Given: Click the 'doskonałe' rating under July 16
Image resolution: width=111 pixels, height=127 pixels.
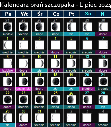Looking at the screenshot, I should click(x=23, y=89).
